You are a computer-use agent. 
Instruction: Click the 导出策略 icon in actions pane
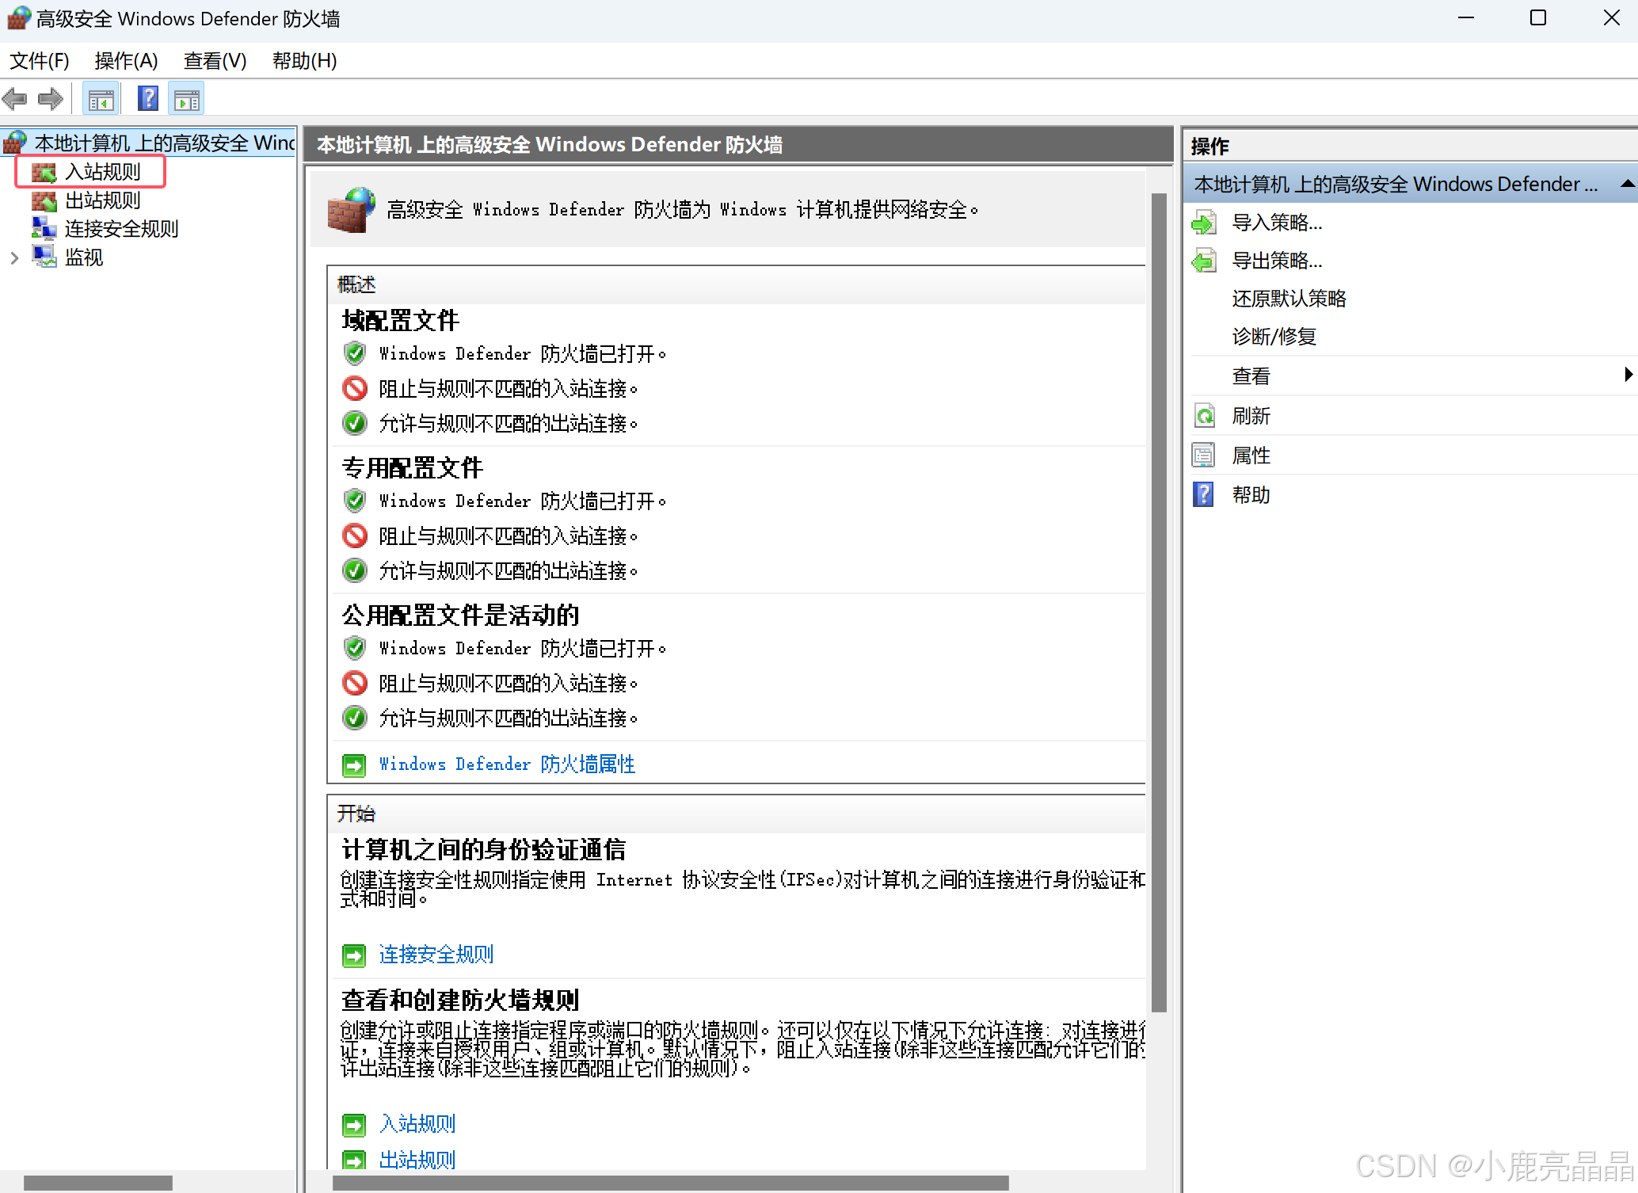pyautogui.click(x=1204, y=261)
